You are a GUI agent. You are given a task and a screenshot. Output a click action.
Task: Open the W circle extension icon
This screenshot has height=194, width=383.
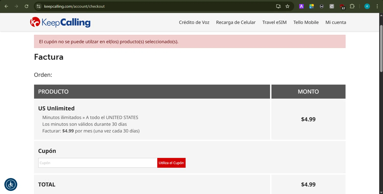point(322,6)
